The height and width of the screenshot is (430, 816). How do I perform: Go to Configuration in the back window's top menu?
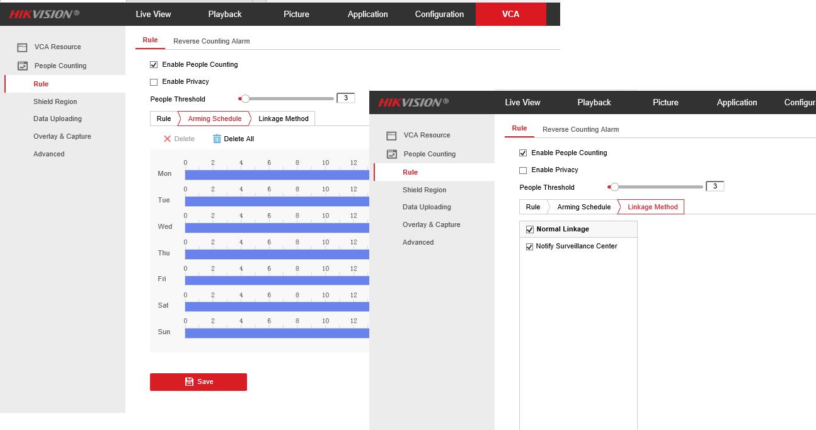[x=439, y=14]
